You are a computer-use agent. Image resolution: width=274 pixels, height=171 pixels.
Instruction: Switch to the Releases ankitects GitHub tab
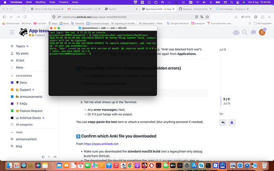pos(195,9)
